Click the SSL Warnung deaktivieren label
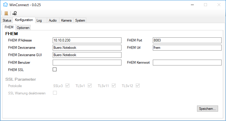 (x=27, y=93)
